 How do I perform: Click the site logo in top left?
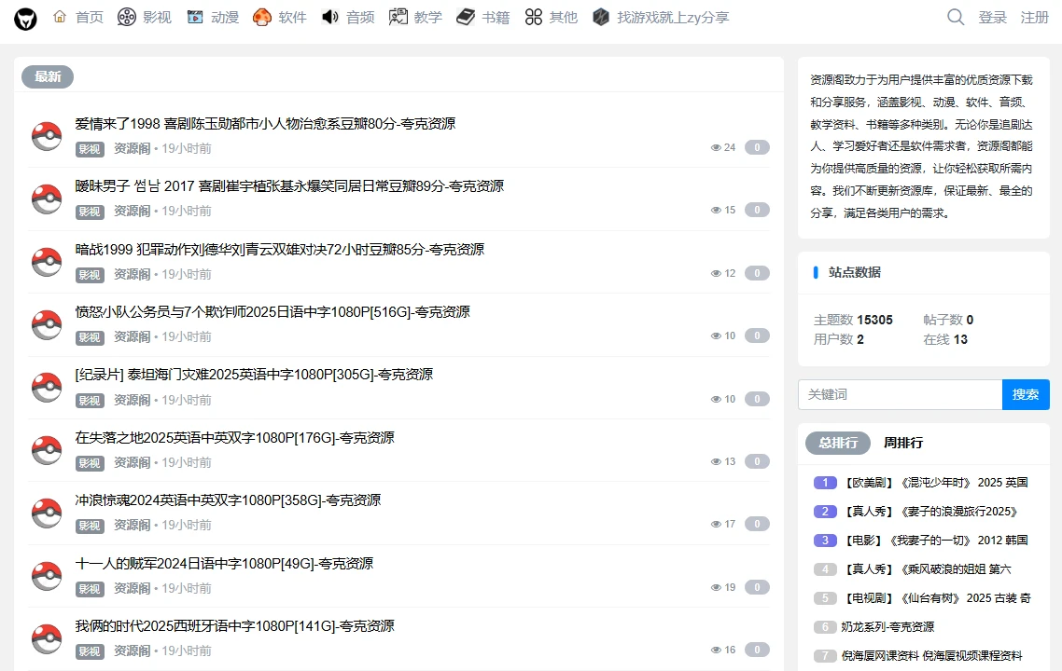pyautogui.click(x=25, y=17)
